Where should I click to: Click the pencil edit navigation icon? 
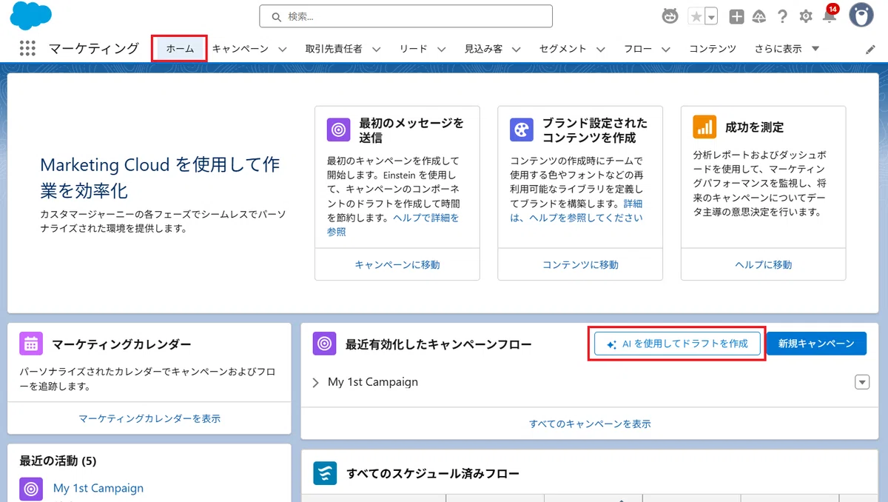(870, 50)
